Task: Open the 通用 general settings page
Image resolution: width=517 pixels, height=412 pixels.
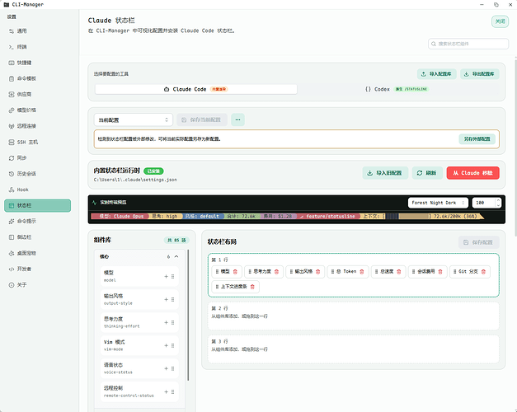Action: 37,31
